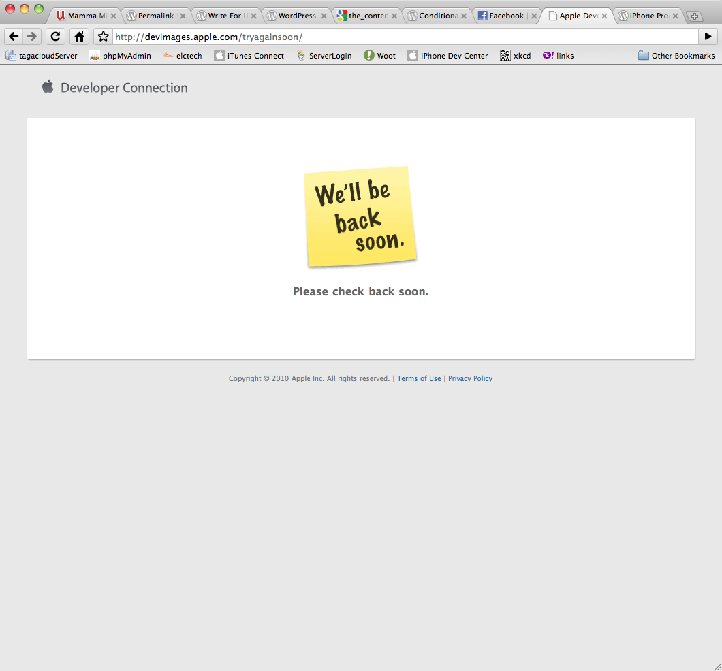Click the Forward navigation arrow

click(31, 37)
